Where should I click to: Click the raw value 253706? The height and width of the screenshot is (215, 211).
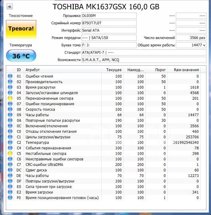pyautogui.click(x=192, y=137)
